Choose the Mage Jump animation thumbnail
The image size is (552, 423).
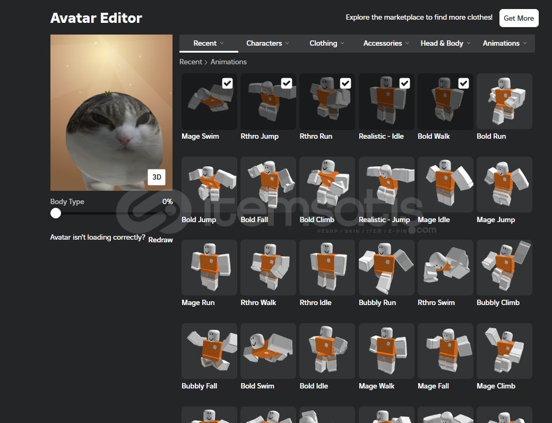point(504,184)
